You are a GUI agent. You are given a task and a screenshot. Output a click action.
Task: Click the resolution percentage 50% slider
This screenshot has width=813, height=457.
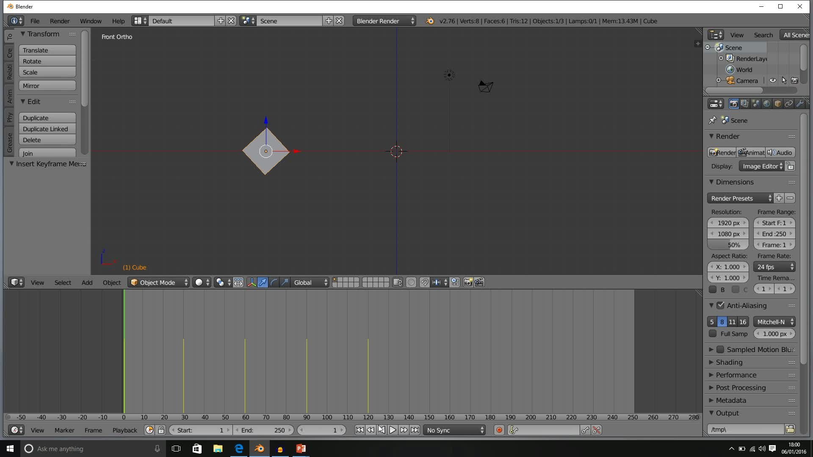pyautogui.click(x=728, y=245)
